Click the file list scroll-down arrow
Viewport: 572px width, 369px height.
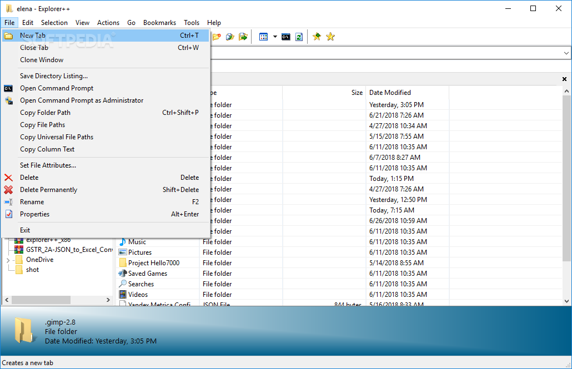pos(566,301)
